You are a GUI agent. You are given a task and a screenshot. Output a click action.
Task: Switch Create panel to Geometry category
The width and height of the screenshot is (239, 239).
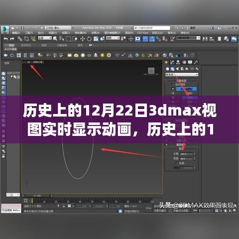tap(167, 69)
